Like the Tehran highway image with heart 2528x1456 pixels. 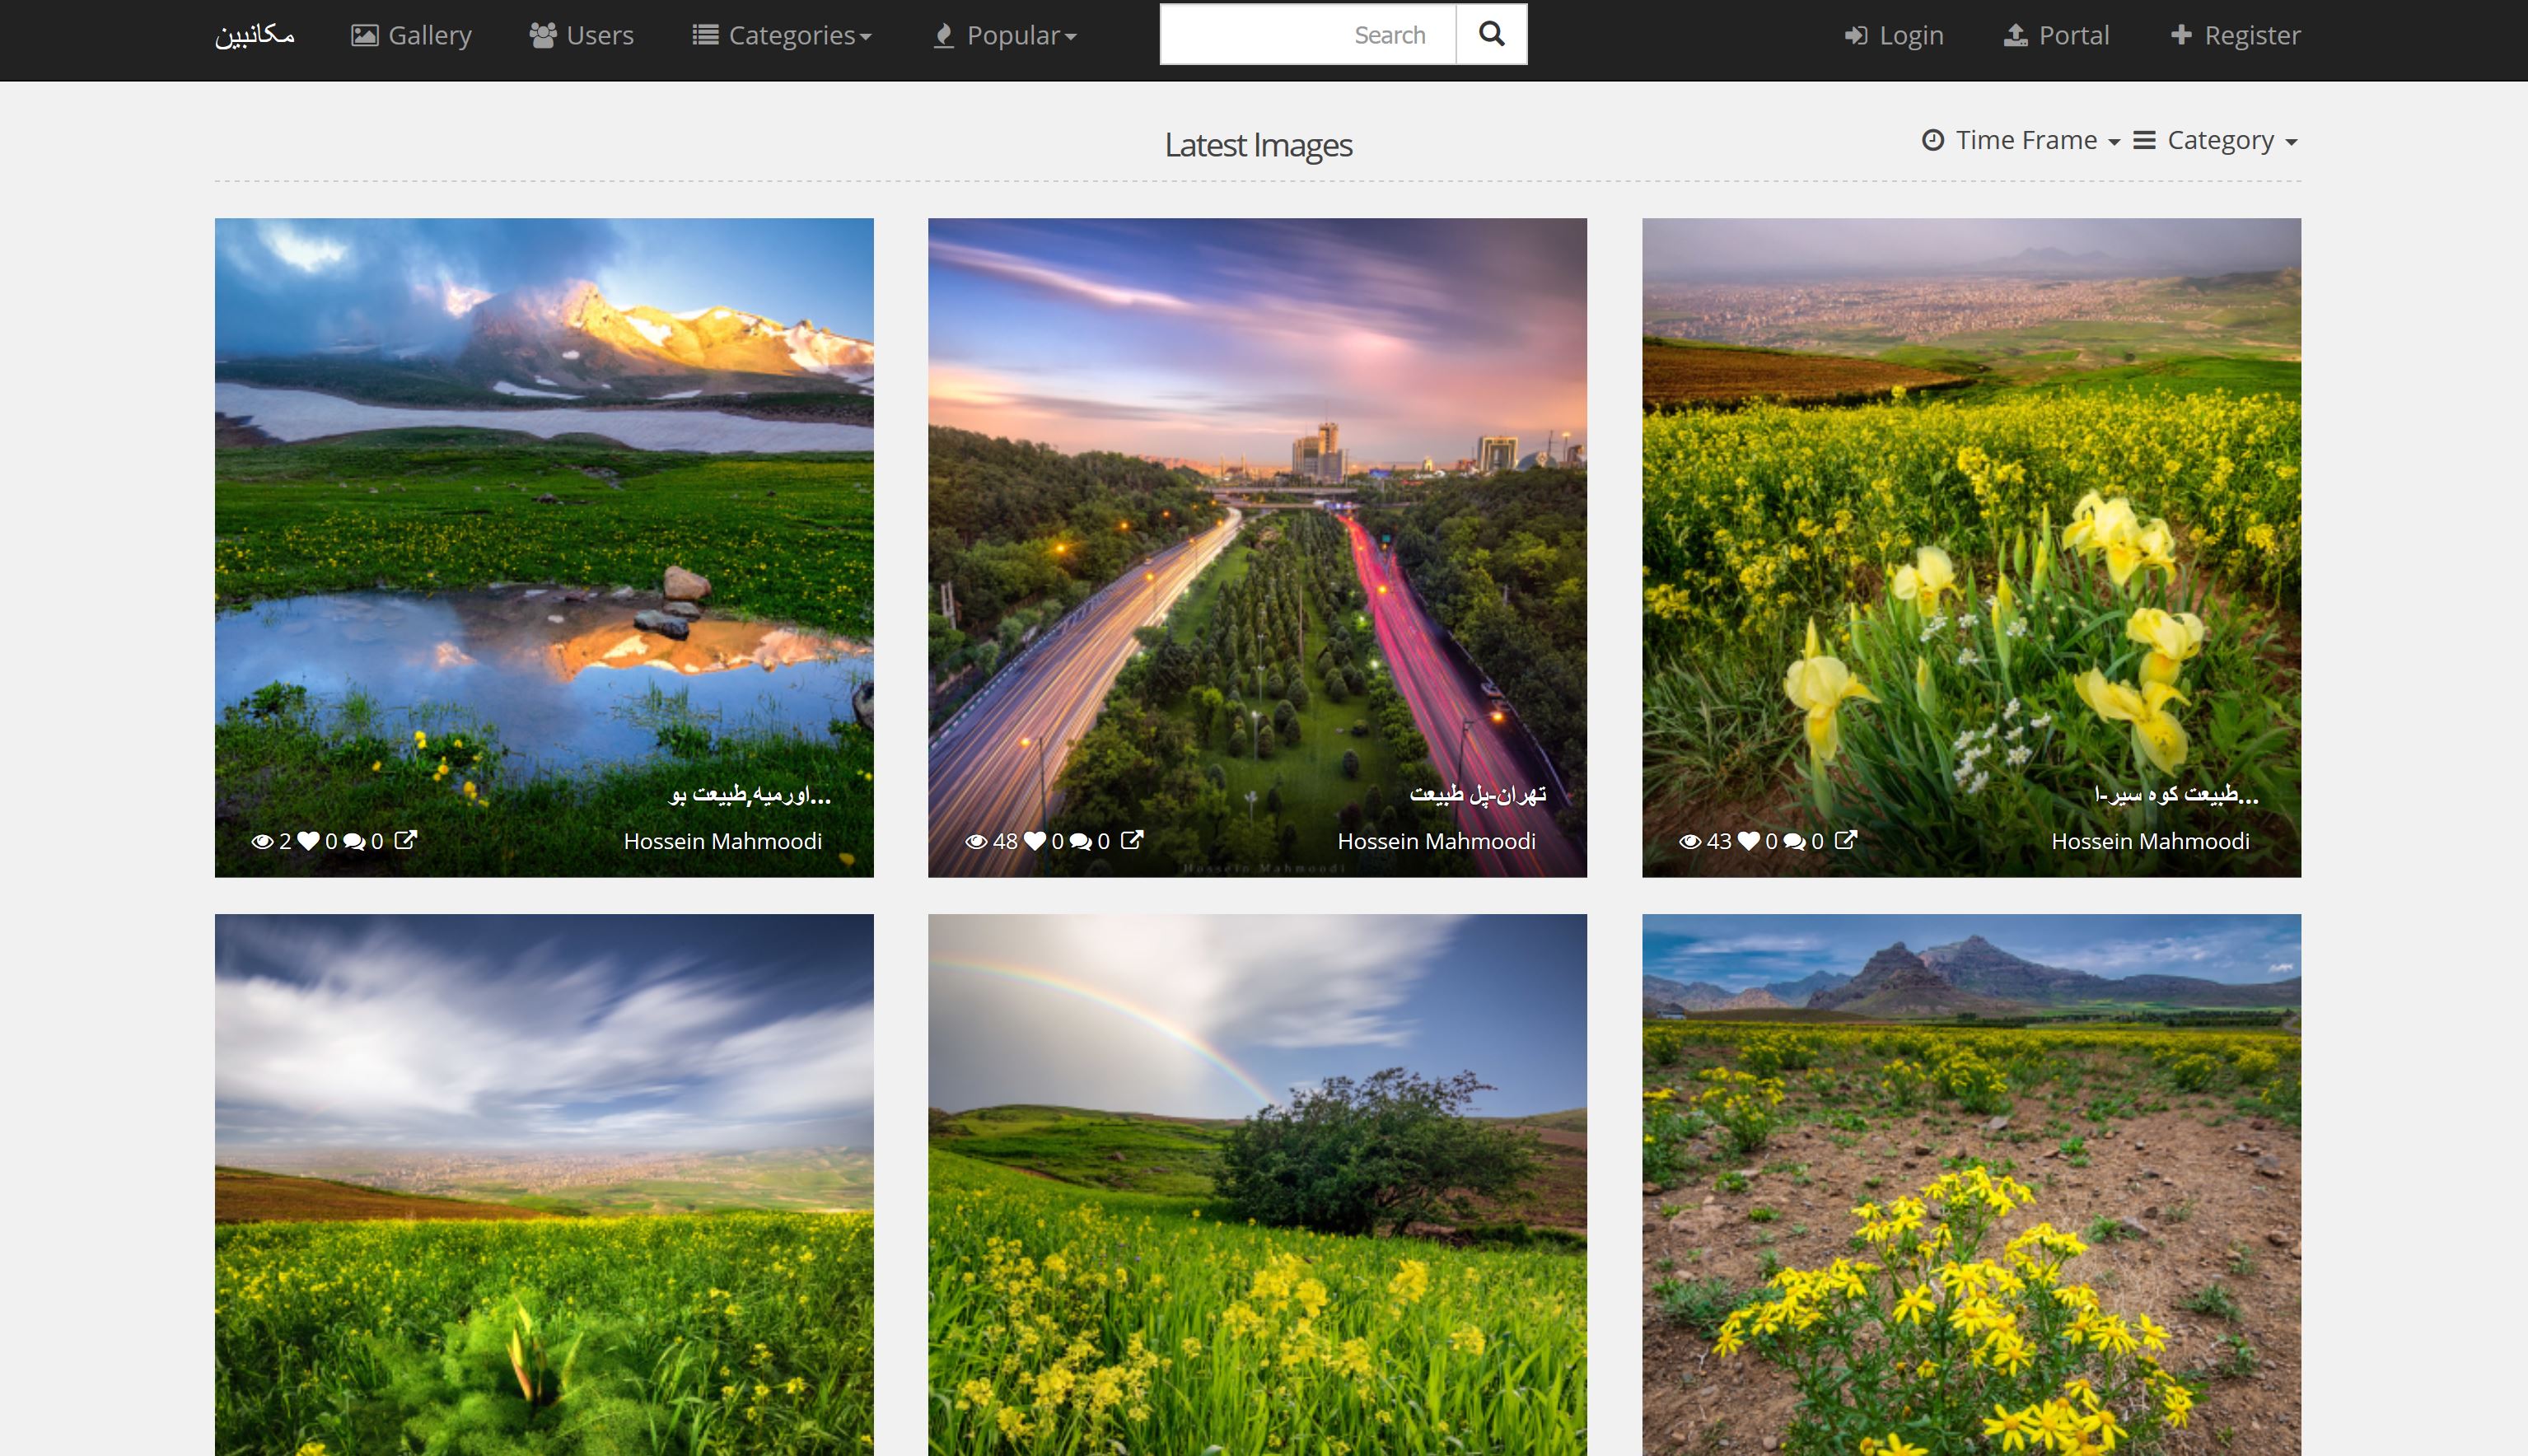(x=1034, y=841)
